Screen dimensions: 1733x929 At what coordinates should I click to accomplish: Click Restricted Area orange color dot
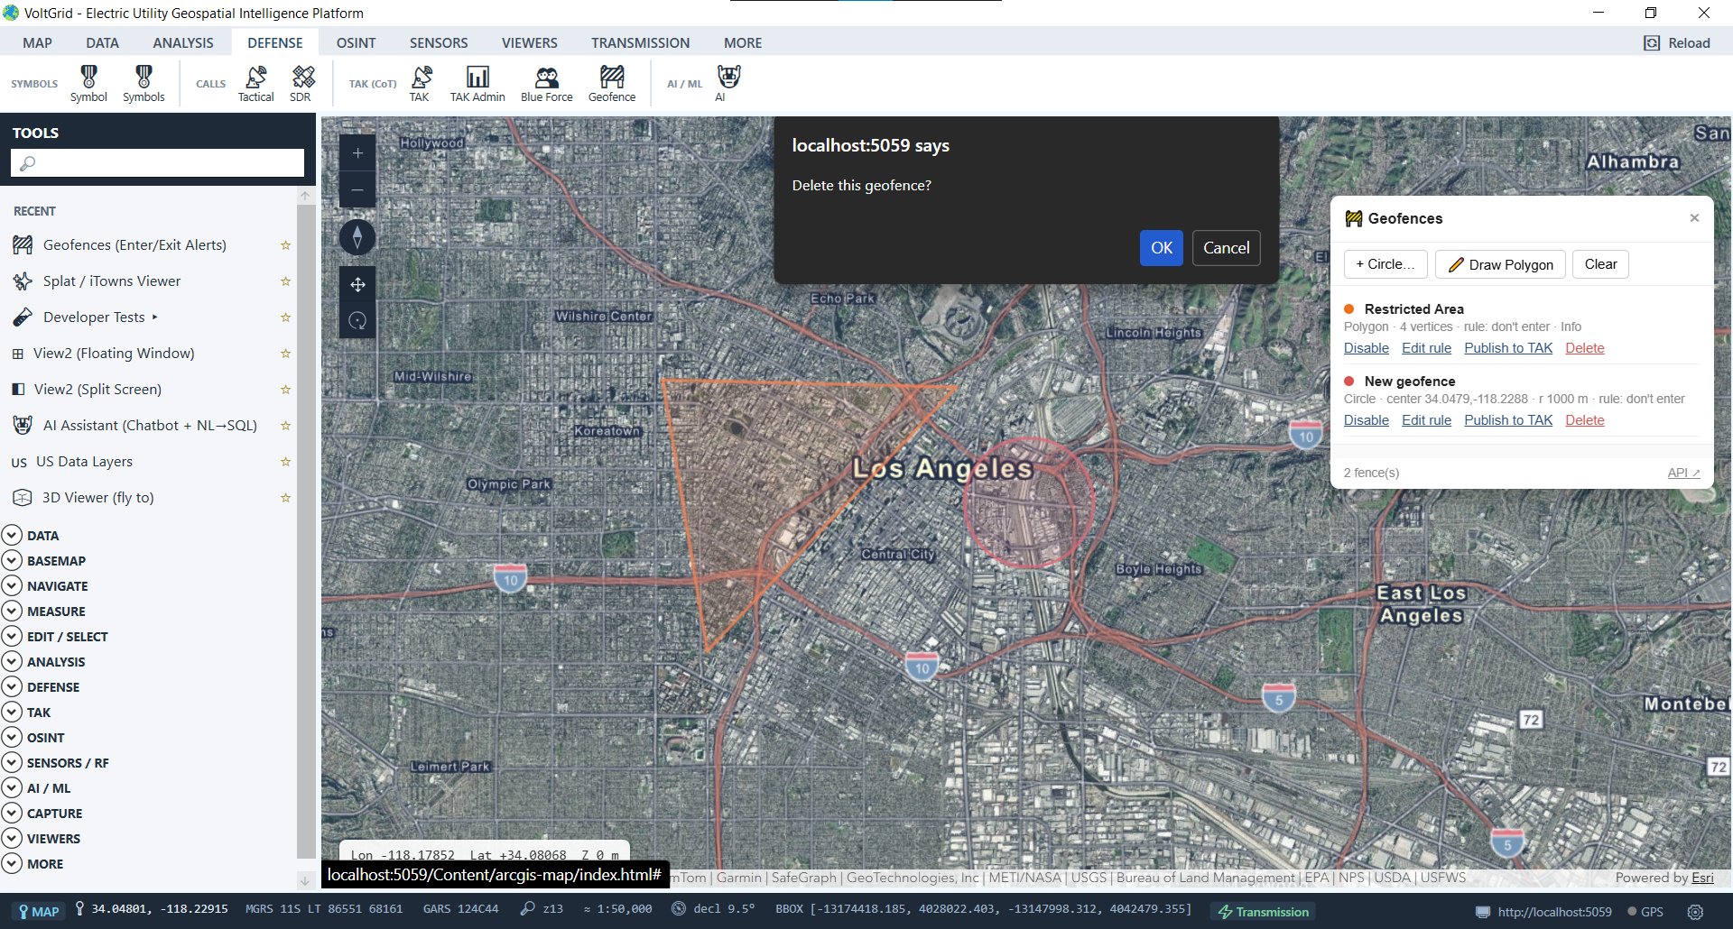pos(1349,309)
